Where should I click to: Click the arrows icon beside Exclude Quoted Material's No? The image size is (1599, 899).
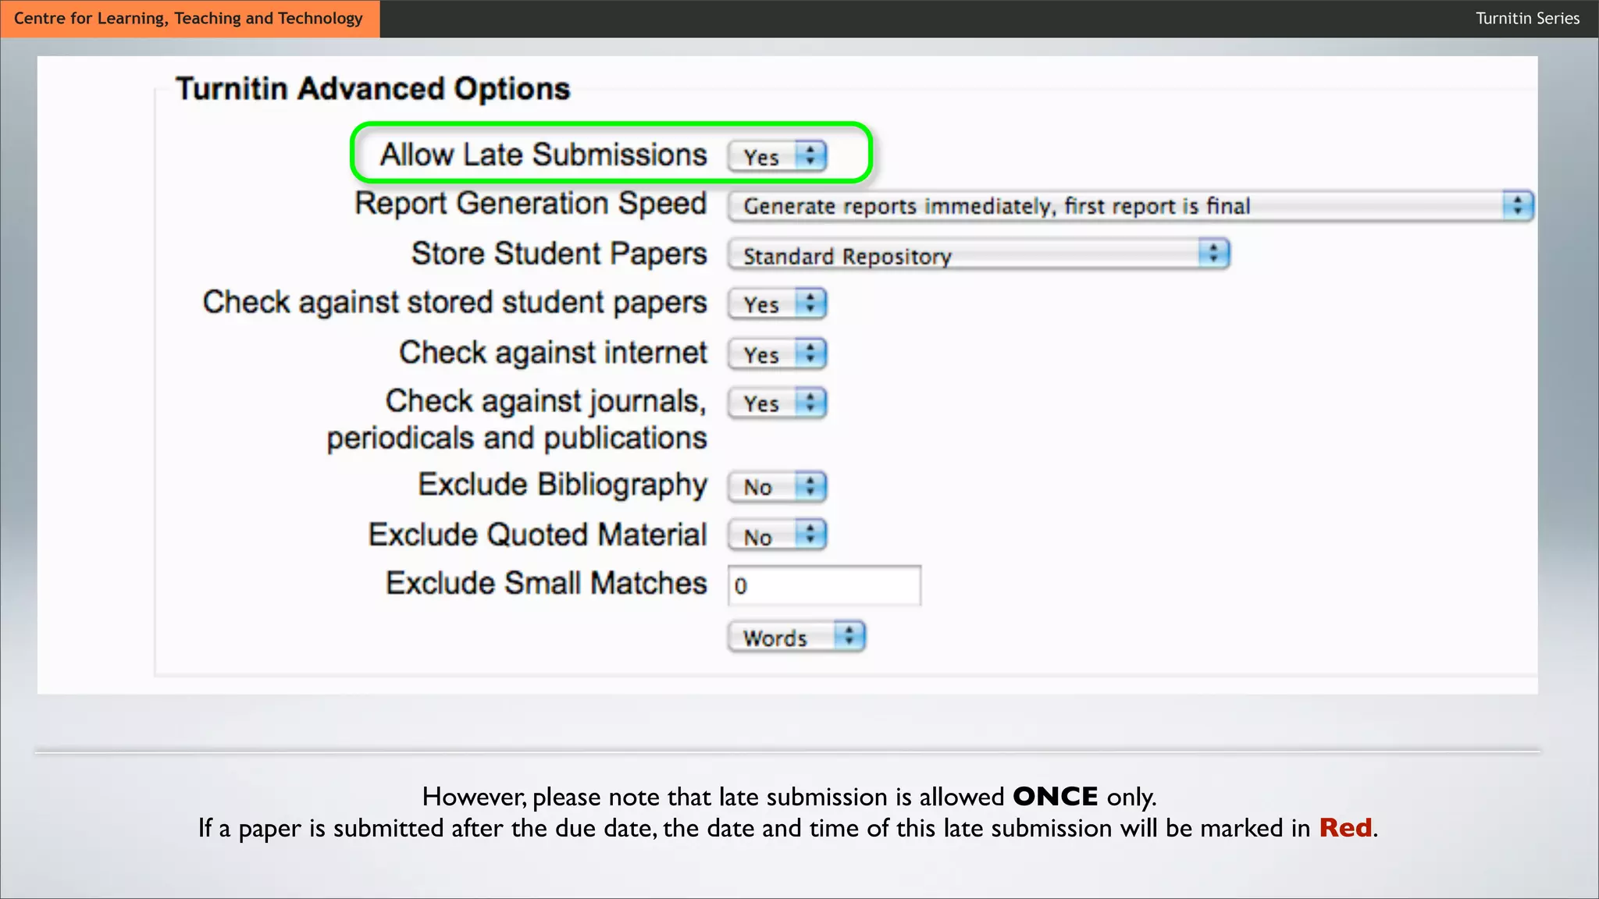pyautogui.click(x=810, y=535)
